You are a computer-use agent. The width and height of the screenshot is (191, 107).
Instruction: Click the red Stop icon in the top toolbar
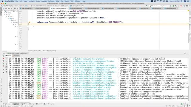pyautogui.click(x=181, y=6)
